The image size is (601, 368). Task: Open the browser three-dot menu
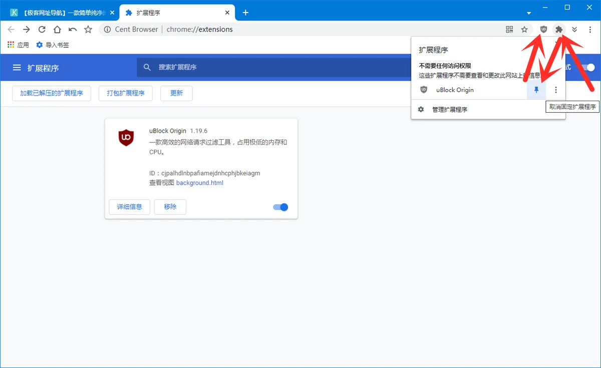pyautogui.click(x=590, y=30)
